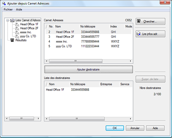Image resolution: width=172 pixels, height=138 pixels.
Task: Click fax number 111222333444
Action: [90, 46]
